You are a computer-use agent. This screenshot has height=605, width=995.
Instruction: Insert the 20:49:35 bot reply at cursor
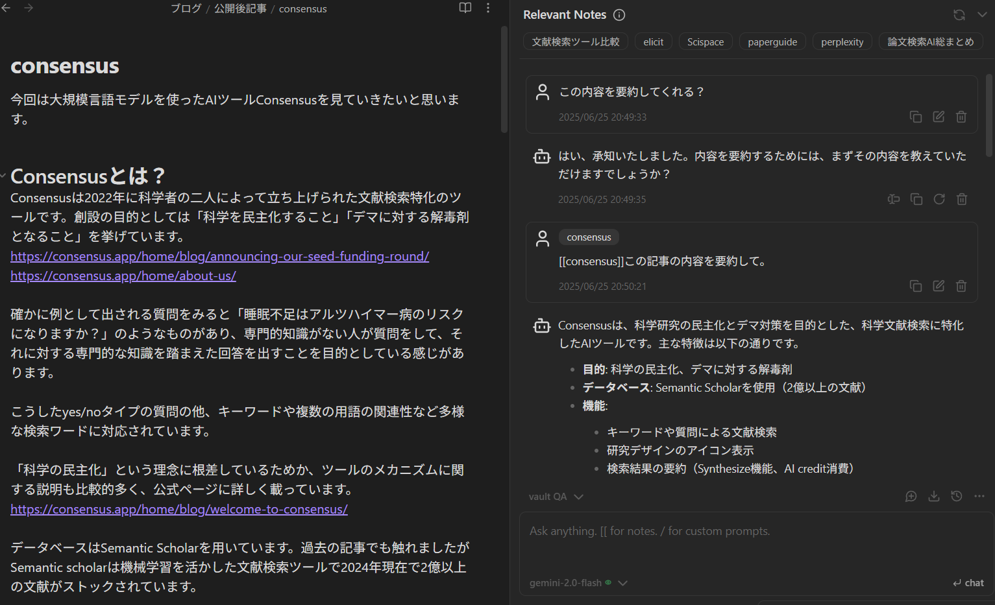894,199
